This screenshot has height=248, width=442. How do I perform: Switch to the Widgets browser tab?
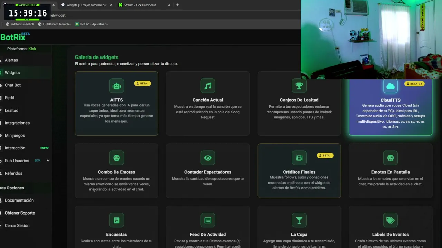[86, 5]
